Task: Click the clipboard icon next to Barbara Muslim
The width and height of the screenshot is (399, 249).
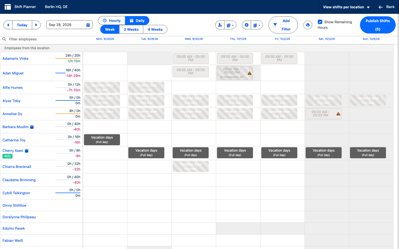Action: (32, 127)
